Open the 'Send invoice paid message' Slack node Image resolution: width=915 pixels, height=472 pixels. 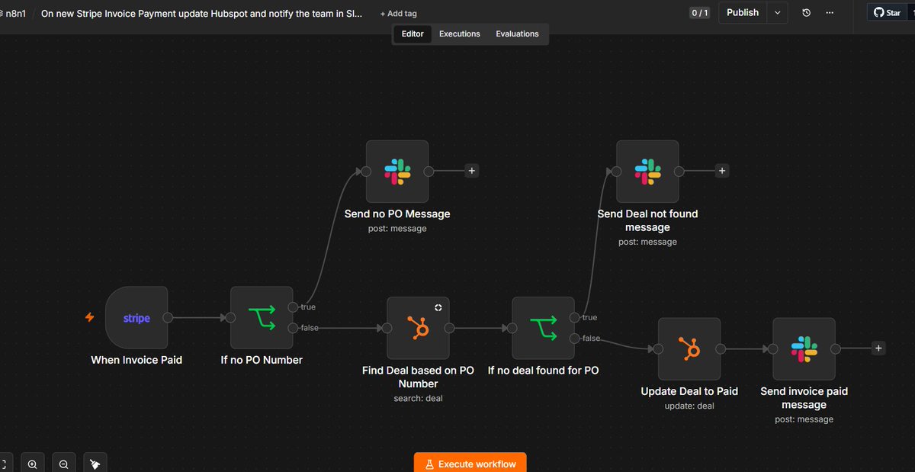pyautogui.click(x=804, y=348)
